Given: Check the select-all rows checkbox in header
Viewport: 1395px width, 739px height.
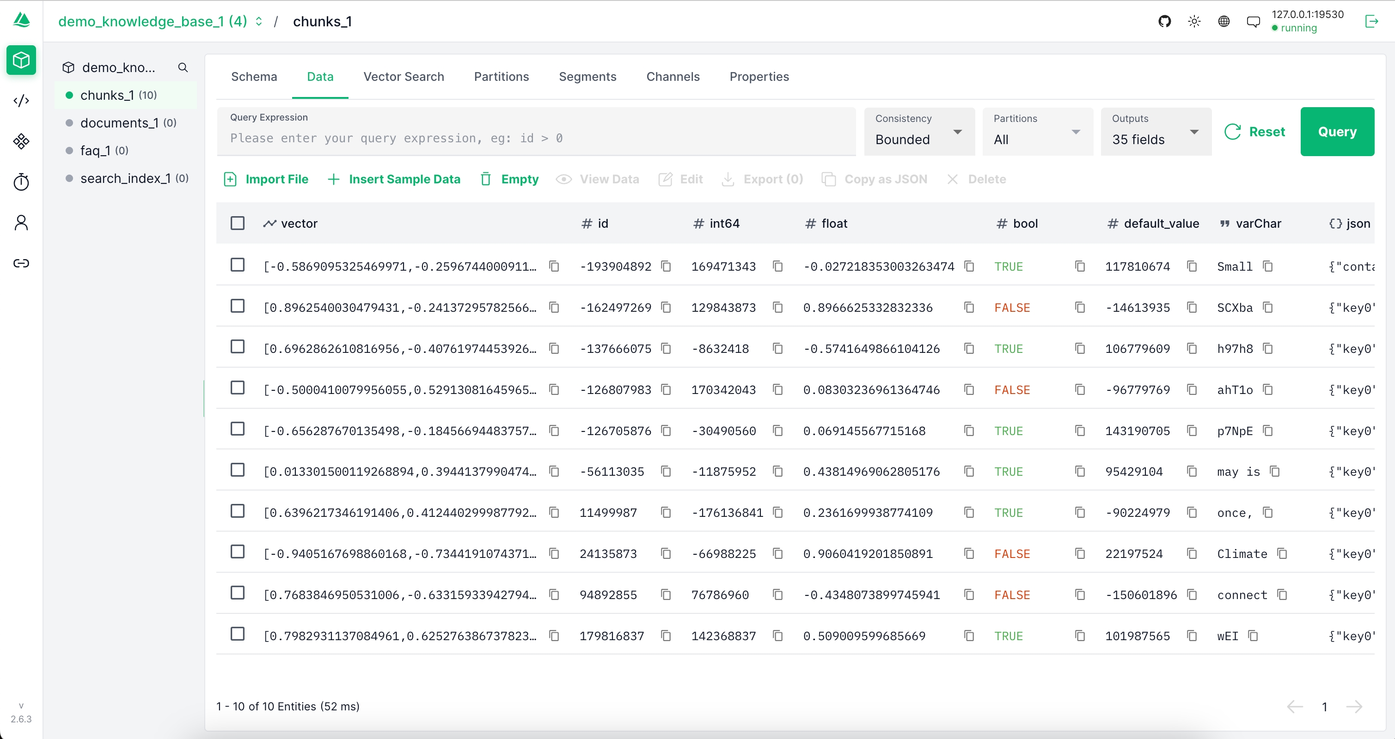Looking at the screenshot, I should [x=238, y=222].
